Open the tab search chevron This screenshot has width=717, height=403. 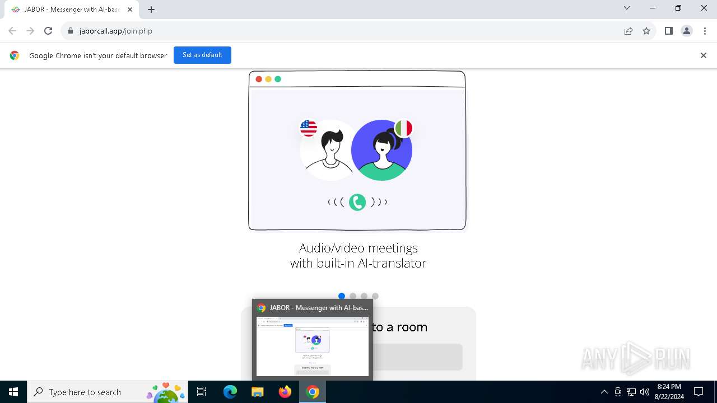627,8
